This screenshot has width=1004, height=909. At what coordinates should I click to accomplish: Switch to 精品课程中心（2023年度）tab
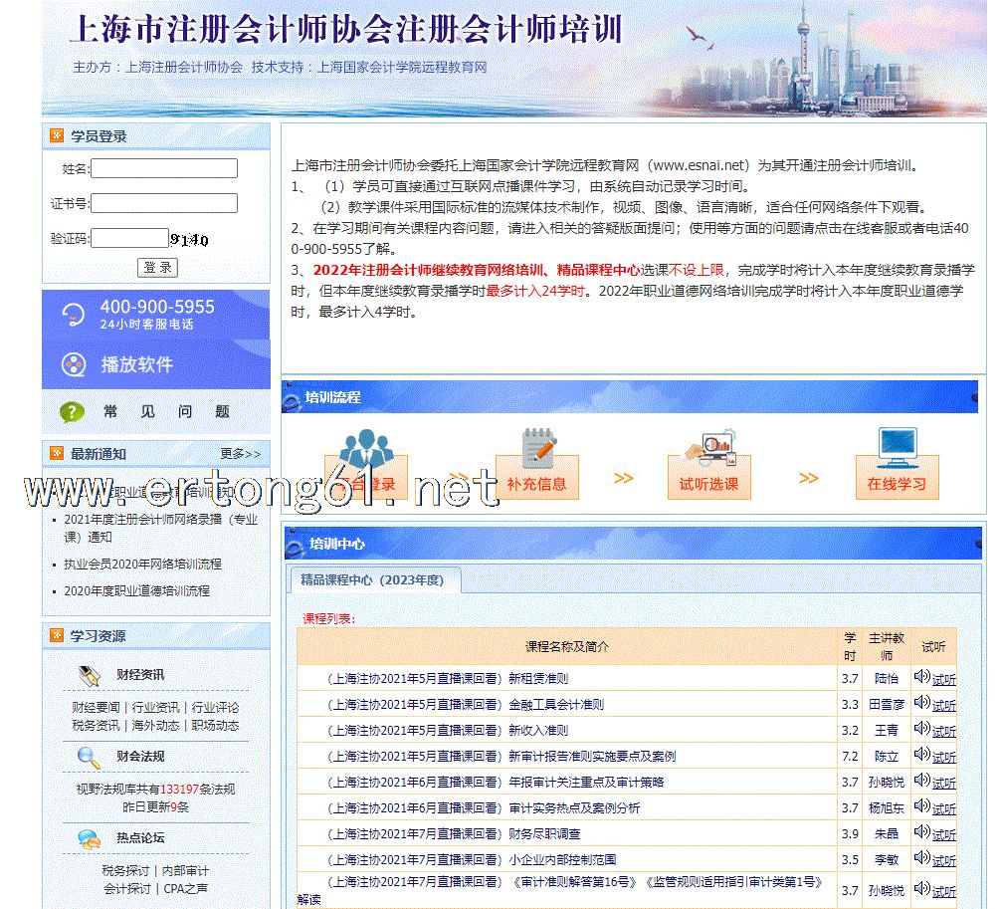pos(372,579)
